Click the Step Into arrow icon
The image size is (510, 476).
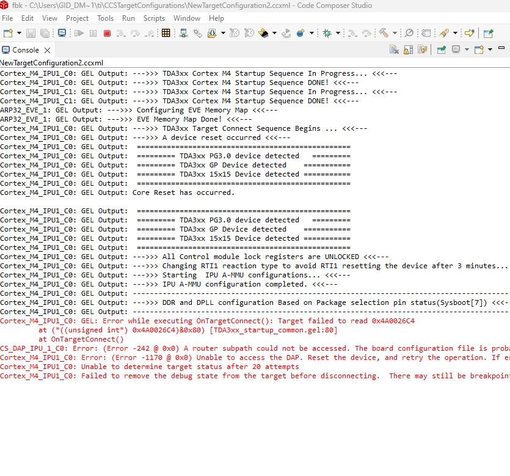pos(121,33)
